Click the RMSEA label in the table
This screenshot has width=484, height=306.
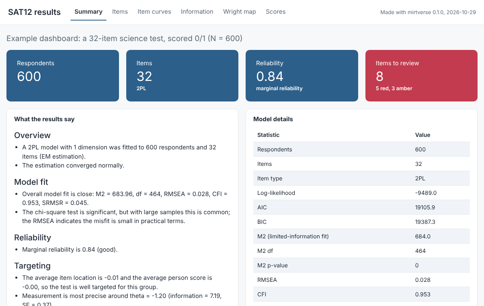click(x=267, y=280)
